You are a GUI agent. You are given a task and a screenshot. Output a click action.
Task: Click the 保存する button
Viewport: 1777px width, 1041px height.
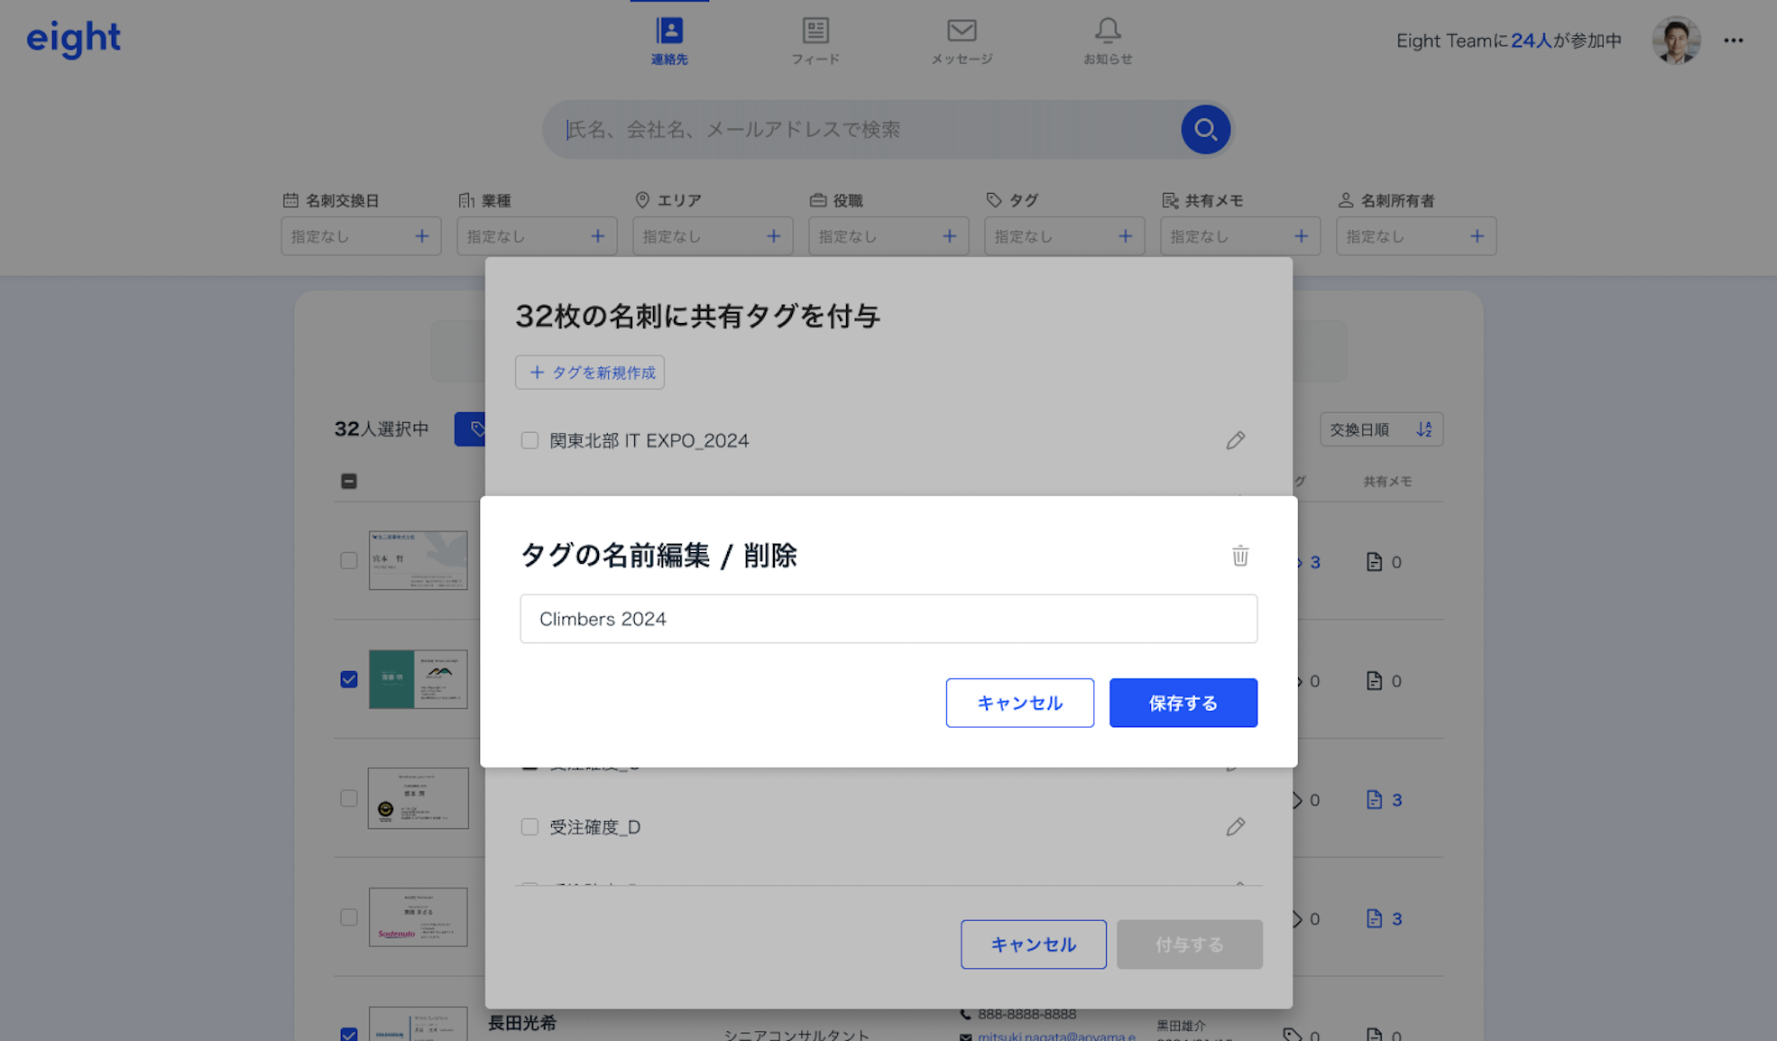coord(1183,703)
